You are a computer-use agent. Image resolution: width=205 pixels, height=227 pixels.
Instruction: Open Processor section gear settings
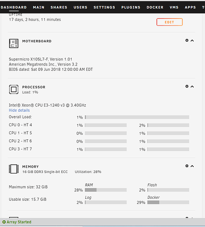click(x=187, y=86)
